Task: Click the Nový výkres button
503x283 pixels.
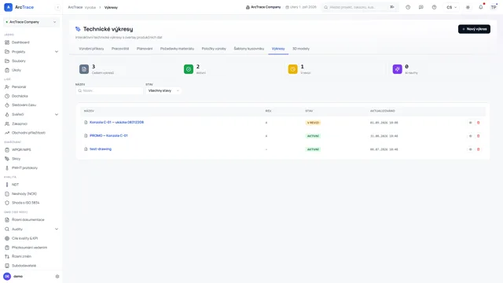Action: 474,29
